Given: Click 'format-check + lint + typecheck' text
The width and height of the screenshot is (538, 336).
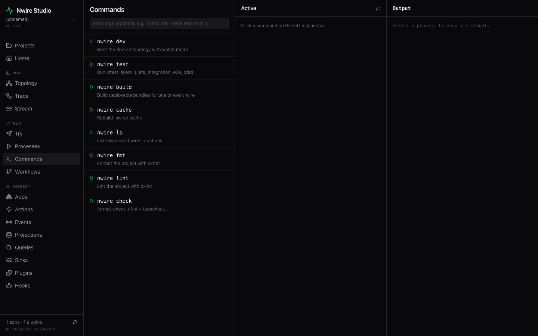Looking at the screenshot, I should pyautogui.click(x=131, y=209).
